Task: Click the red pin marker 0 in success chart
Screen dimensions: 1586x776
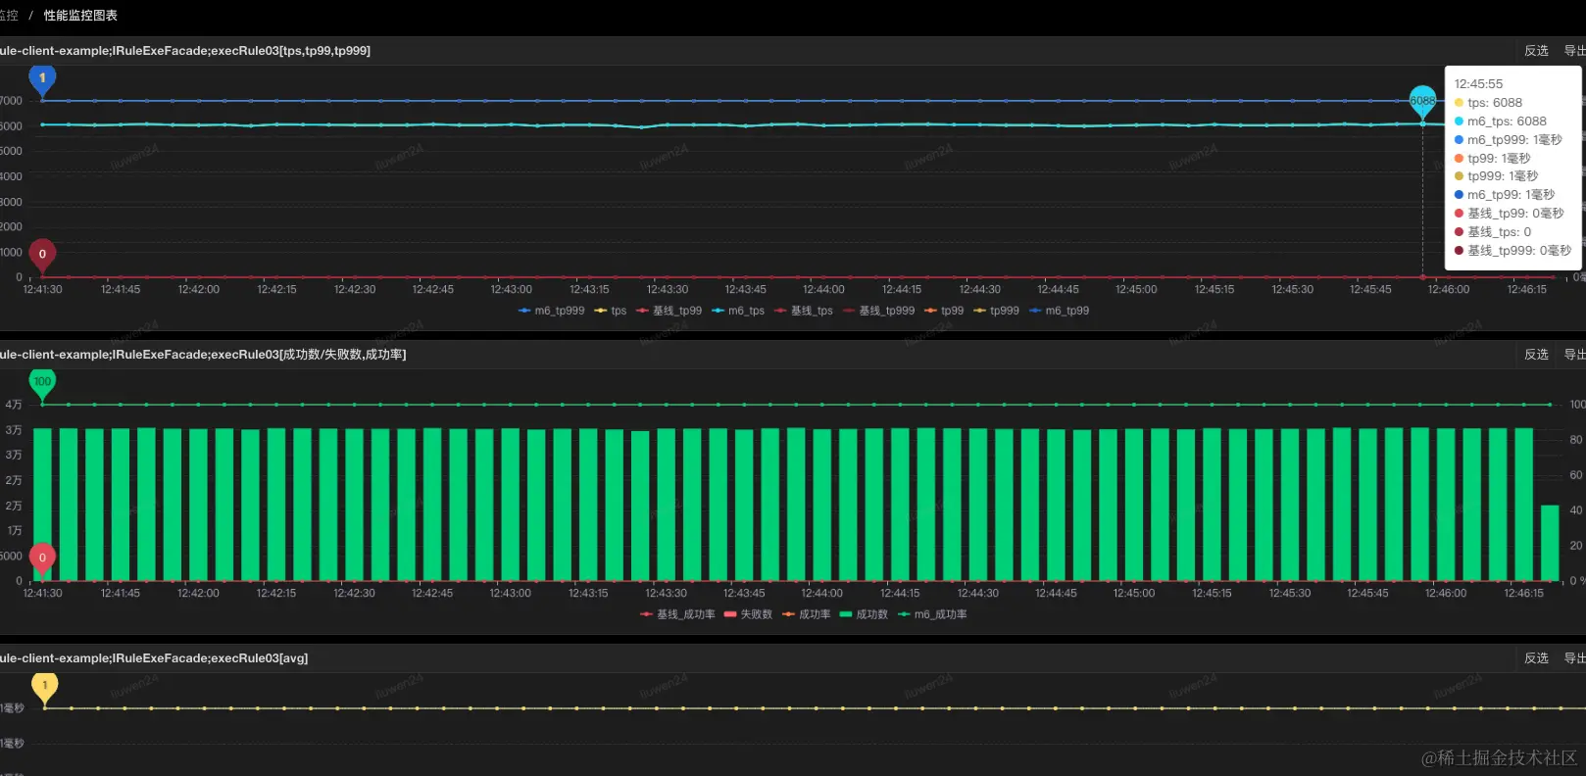Action: (x=42, y=558)
